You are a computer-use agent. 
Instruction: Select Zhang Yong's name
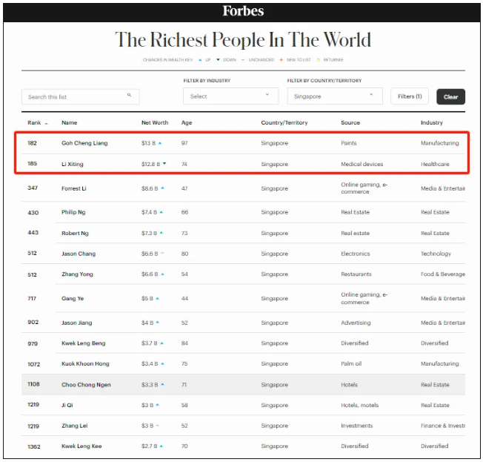click(x=77, y=274)
